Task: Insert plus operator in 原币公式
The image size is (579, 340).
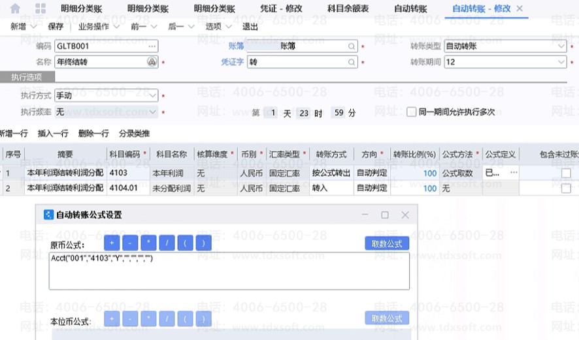Action: (111, 243)
